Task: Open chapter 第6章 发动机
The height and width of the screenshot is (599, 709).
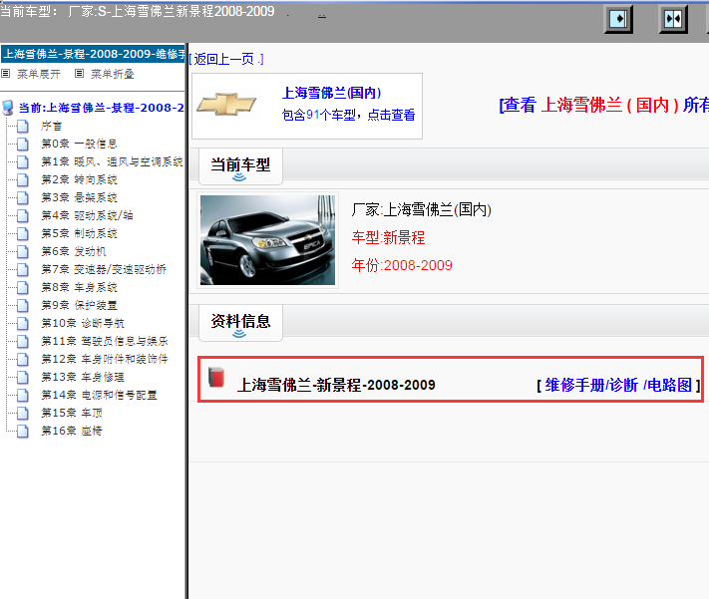Action: [x=74, y=252]
